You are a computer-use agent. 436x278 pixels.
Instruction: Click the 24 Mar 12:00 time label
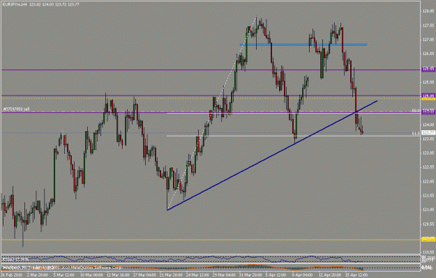197,275
